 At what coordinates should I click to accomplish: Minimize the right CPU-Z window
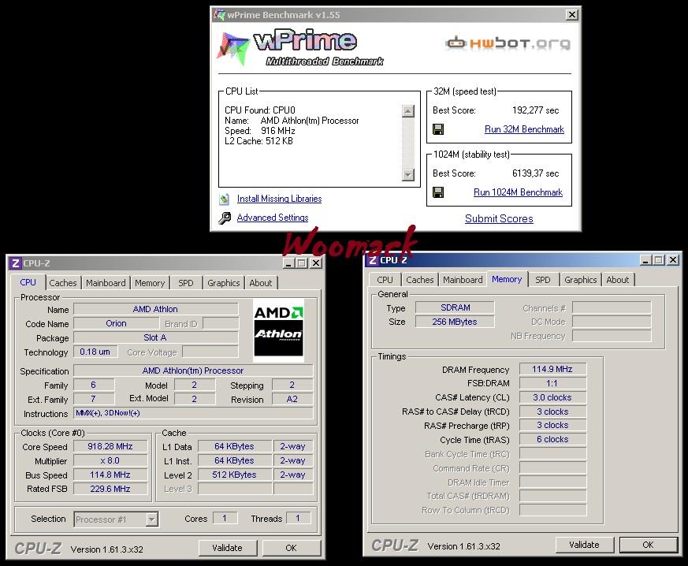point(645,260)
